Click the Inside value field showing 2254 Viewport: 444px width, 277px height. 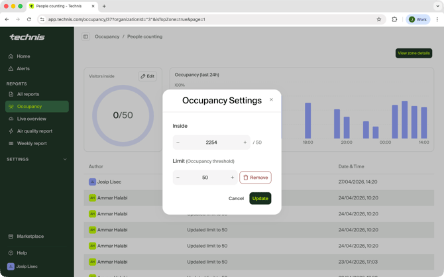coord(211,142)
